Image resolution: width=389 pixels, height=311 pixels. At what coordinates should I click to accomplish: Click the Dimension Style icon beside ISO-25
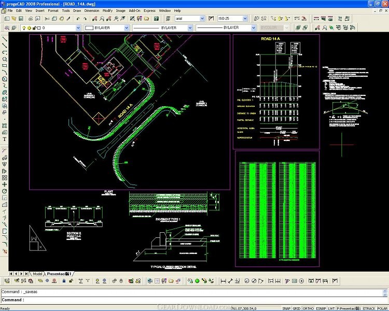pyautogui.click(x=211, y=19)
